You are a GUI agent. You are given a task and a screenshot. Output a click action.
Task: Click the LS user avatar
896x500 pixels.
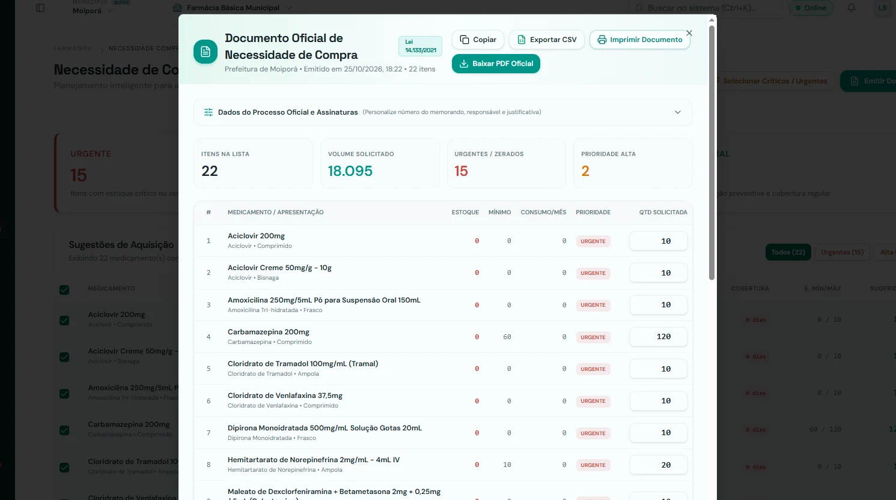[x=882, y=8]
